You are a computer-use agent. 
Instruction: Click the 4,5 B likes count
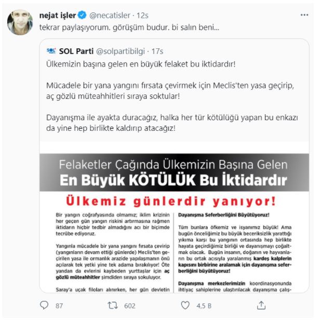(x=204, y=306)
